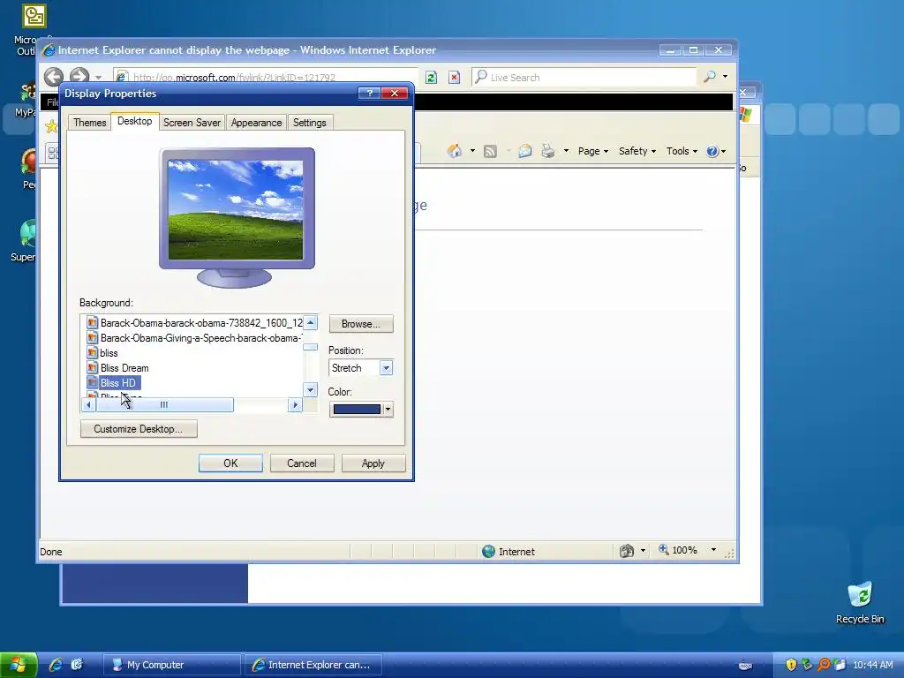Viewport: 904px width, 678px height.
Task: Click the horizontal scrollbar thumb in Background list
Action: click(x=164, y=404)
